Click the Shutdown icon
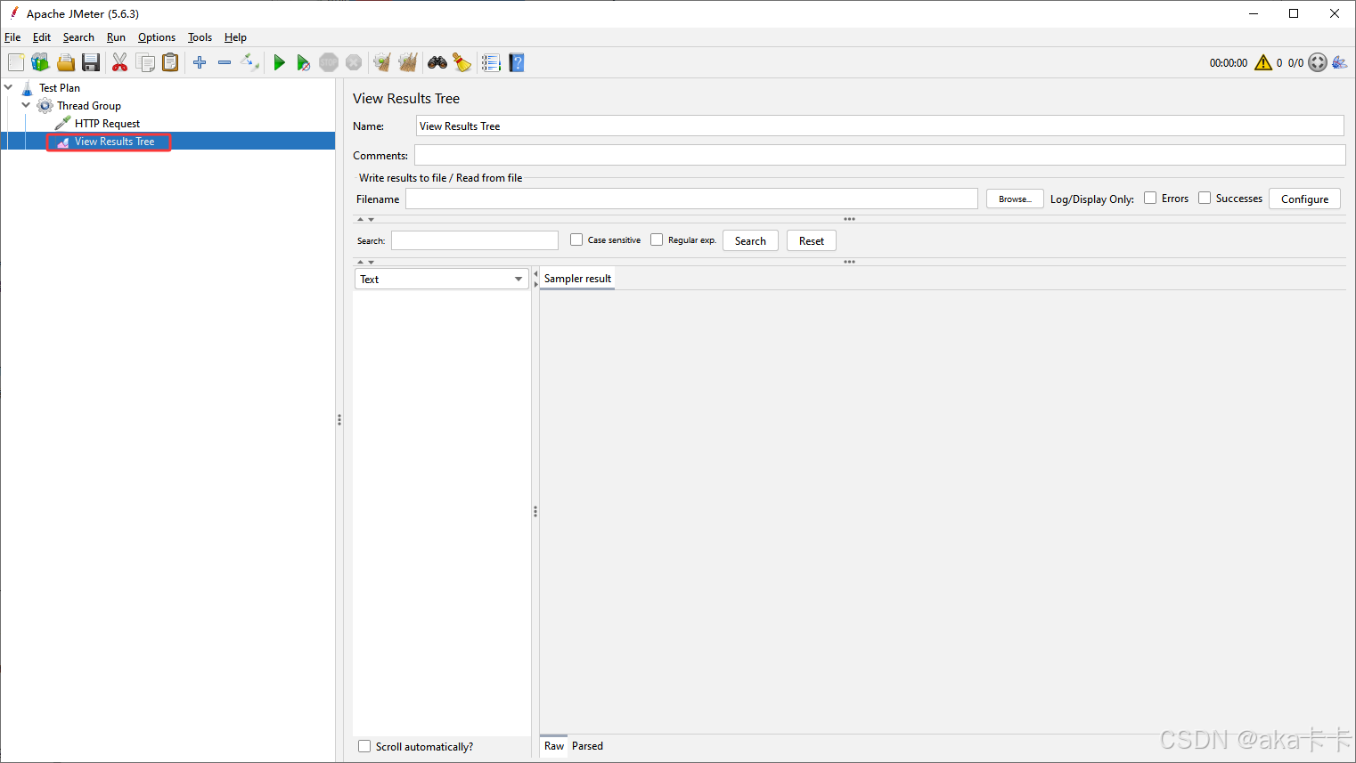Screen dimensions: 1356x763 point(354,62)
